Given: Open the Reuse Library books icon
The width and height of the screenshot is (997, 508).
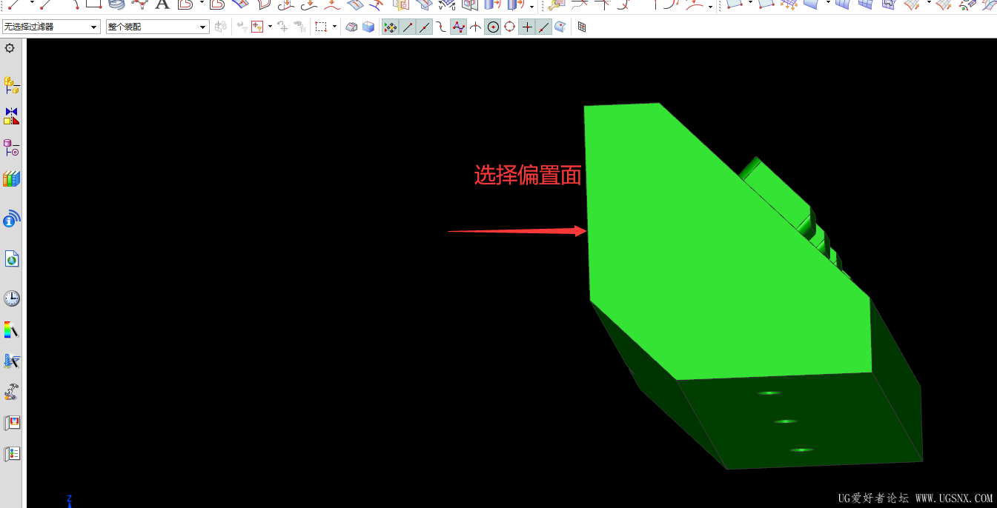Looking at the screenshot, I should (11, 178).
